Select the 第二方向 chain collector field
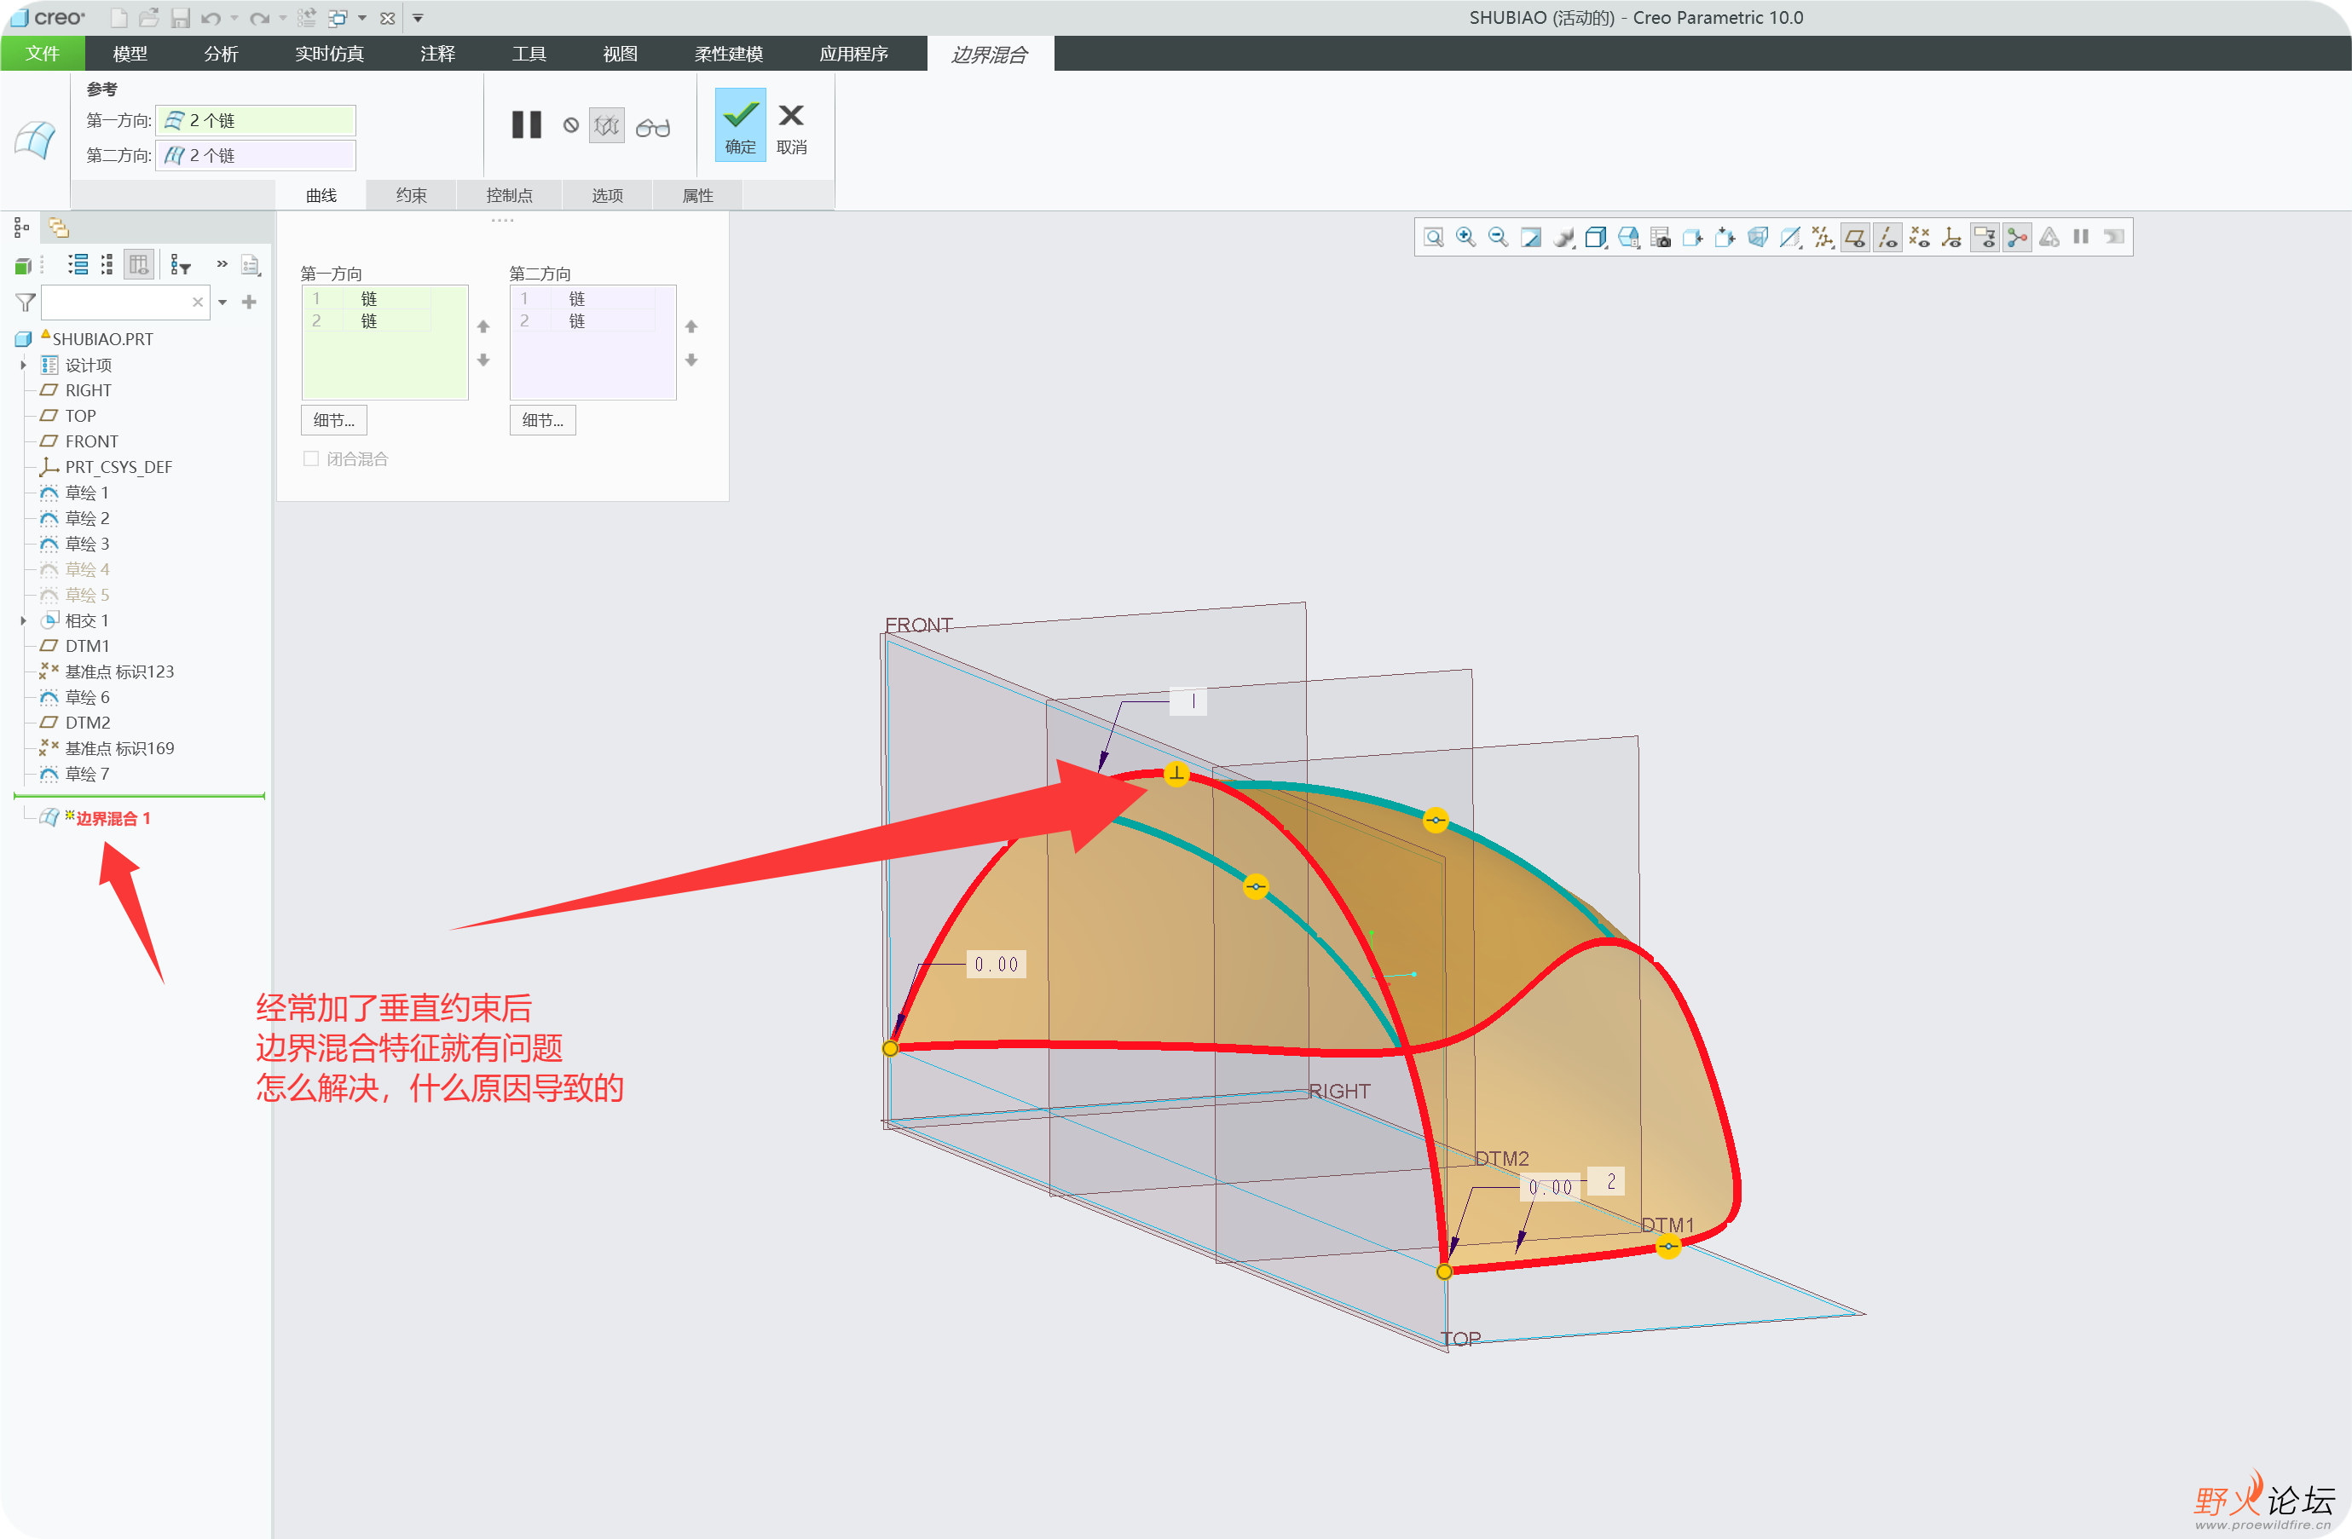Viewport: 2352px width, 1539px height. [x=256, y=155]
